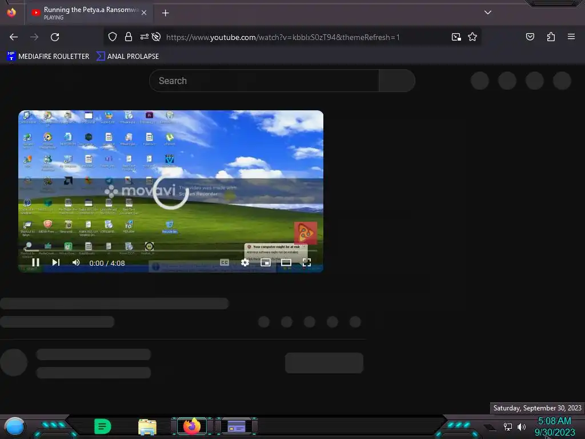This screenshot has width=585, height=439.
Task: Click the address bar URL
Action: 283,37
